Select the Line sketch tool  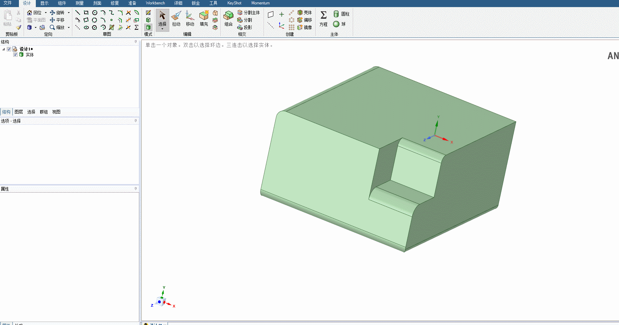(78, 13)
